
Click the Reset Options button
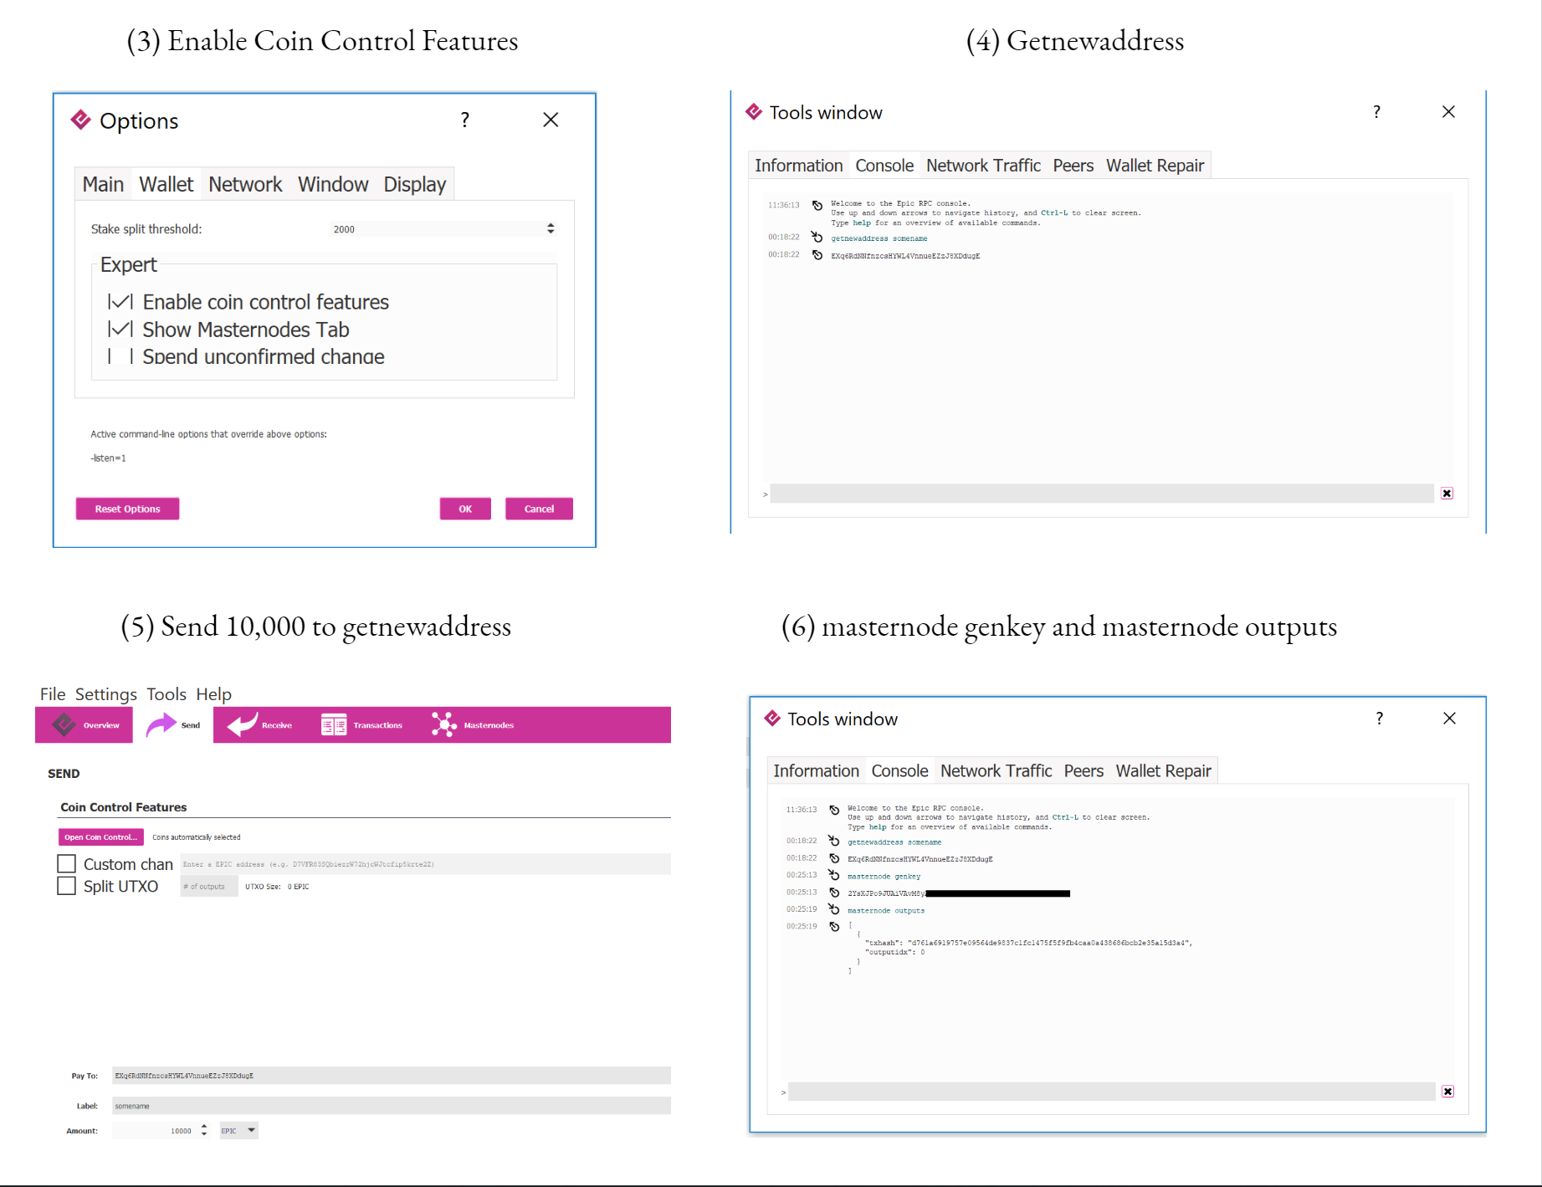point(127,509)
